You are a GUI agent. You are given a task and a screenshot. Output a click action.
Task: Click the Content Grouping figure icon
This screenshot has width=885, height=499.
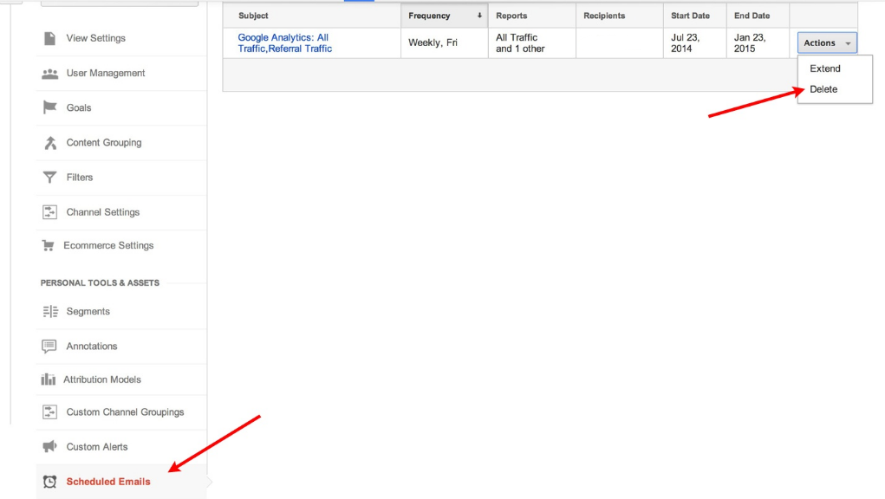(49, 143)
